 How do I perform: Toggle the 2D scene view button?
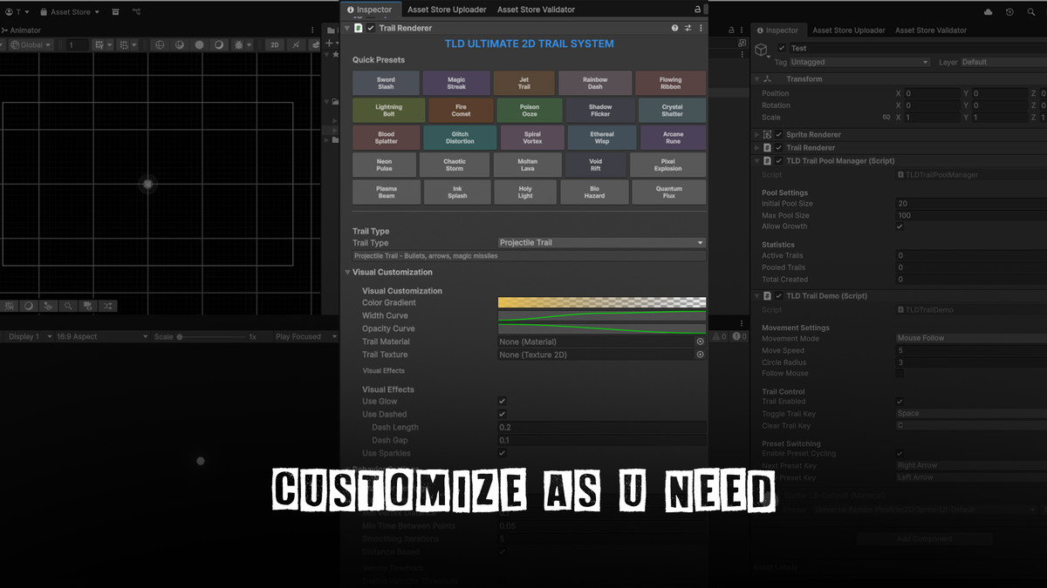coord(274,44)
